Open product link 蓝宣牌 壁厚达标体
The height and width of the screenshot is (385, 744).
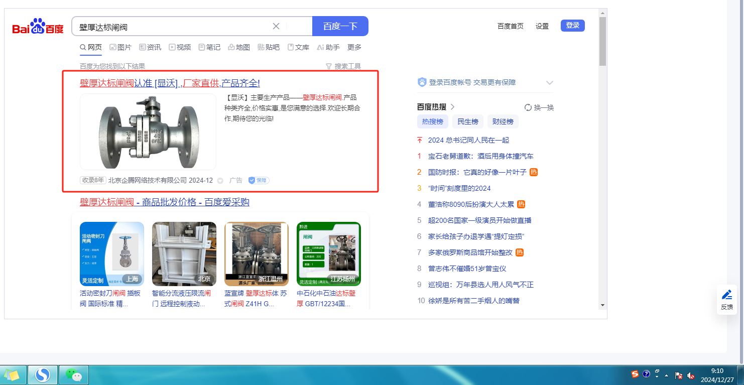[256, 298]
